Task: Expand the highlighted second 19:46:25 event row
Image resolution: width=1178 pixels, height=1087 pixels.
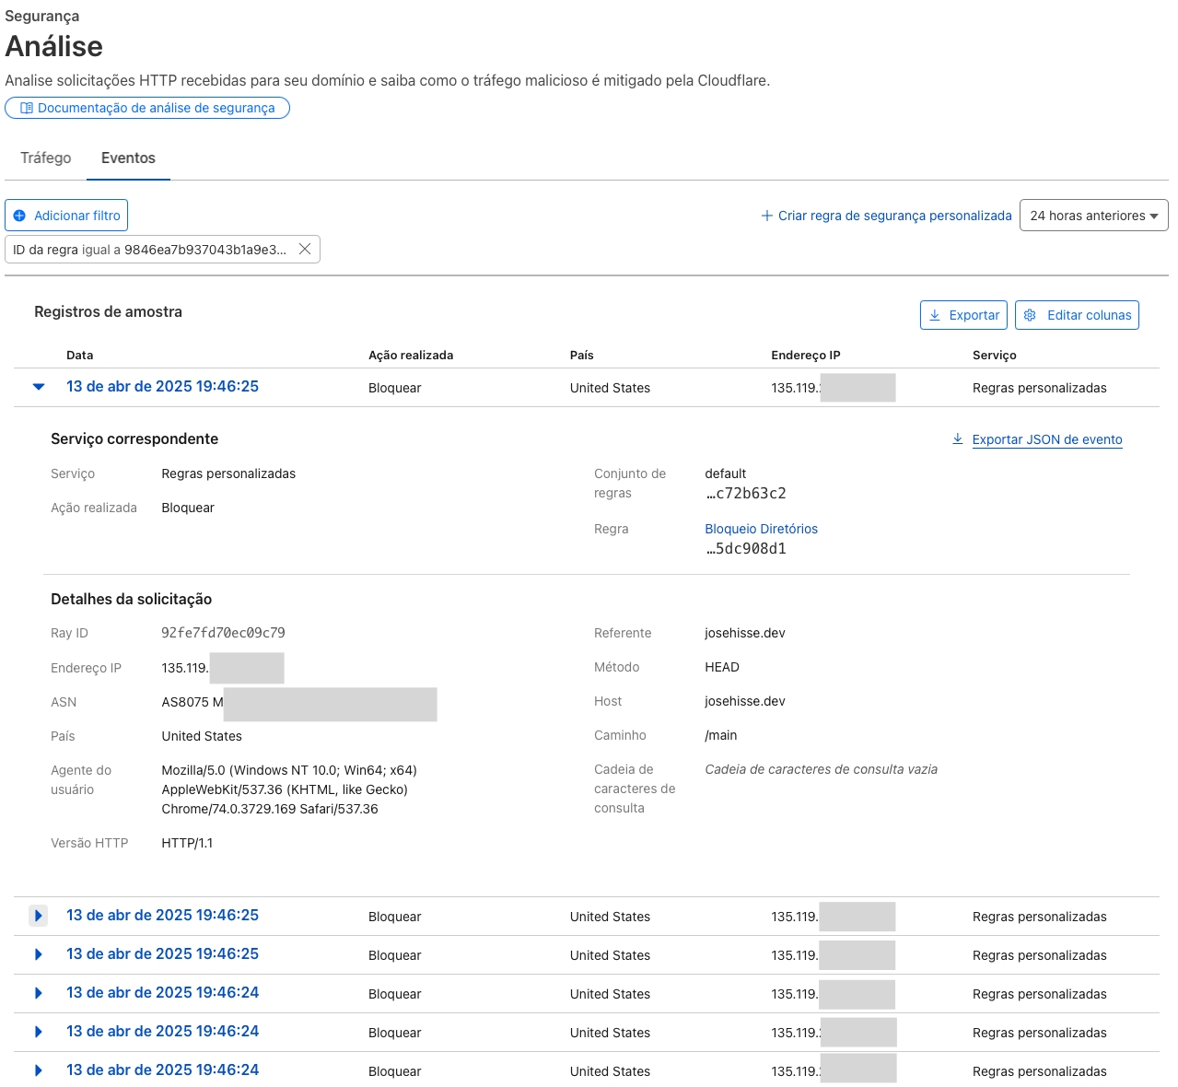Action: (x=38, y=916)
